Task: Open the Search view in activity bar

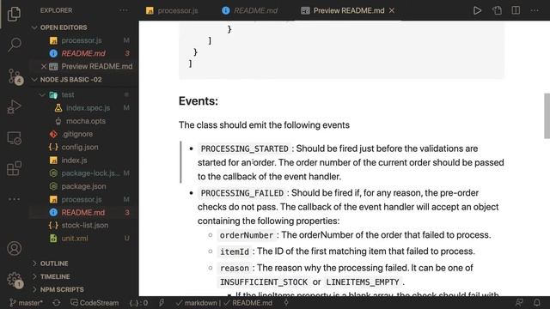Action: (14, 45)
